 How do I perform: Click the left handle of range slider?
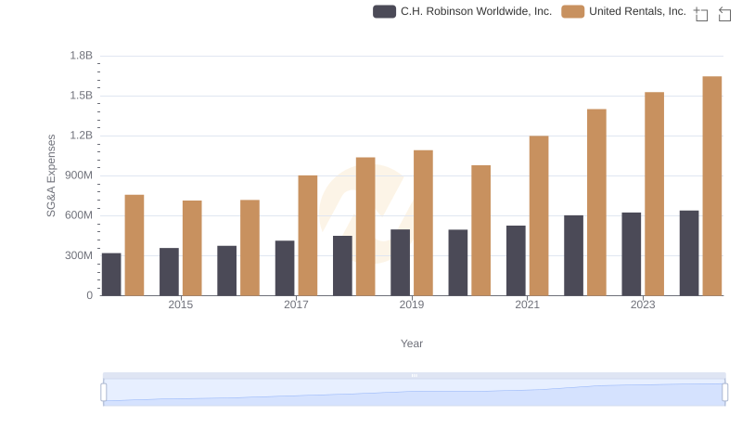(104, 393)
